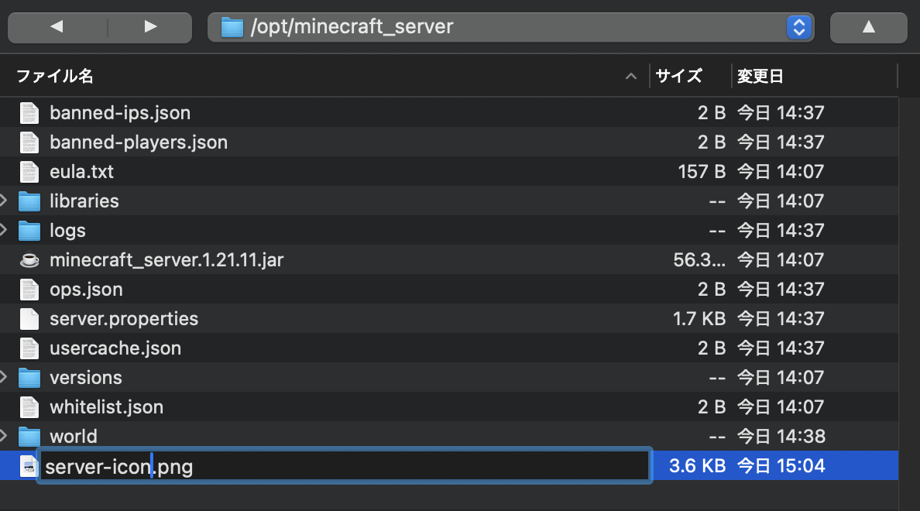
Task: Click the folder icon in path bar
Action: [x=232, y=27]
